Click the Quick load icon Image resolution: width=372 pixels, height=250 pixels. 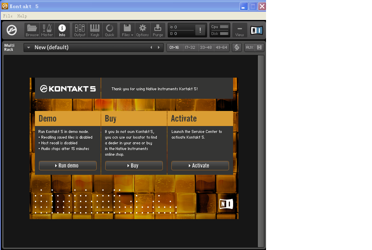pos(110,30)
